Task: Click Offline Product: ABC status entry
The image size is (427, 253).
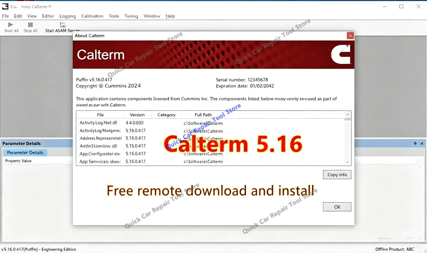Action: (x=395, y=249)
